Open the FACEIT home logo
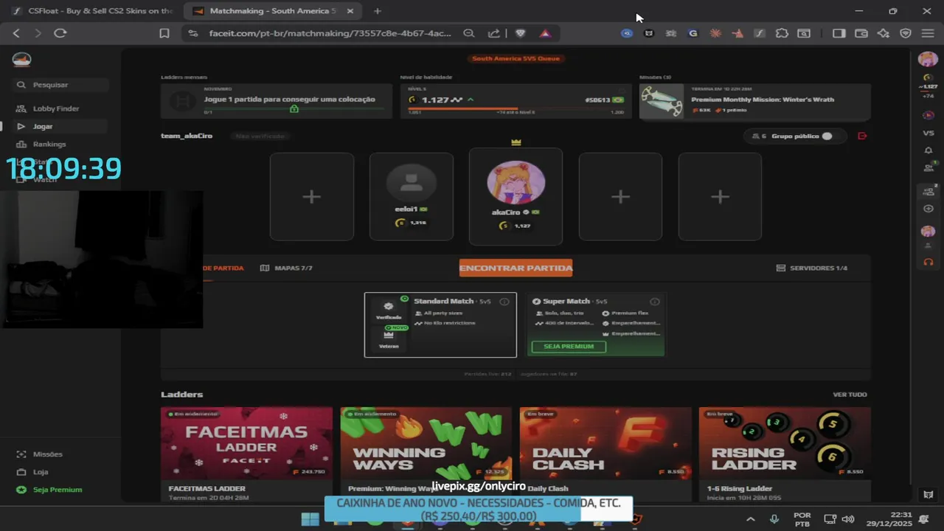The height and width of the screenshot is (531, 944). (x=22, y=59)
